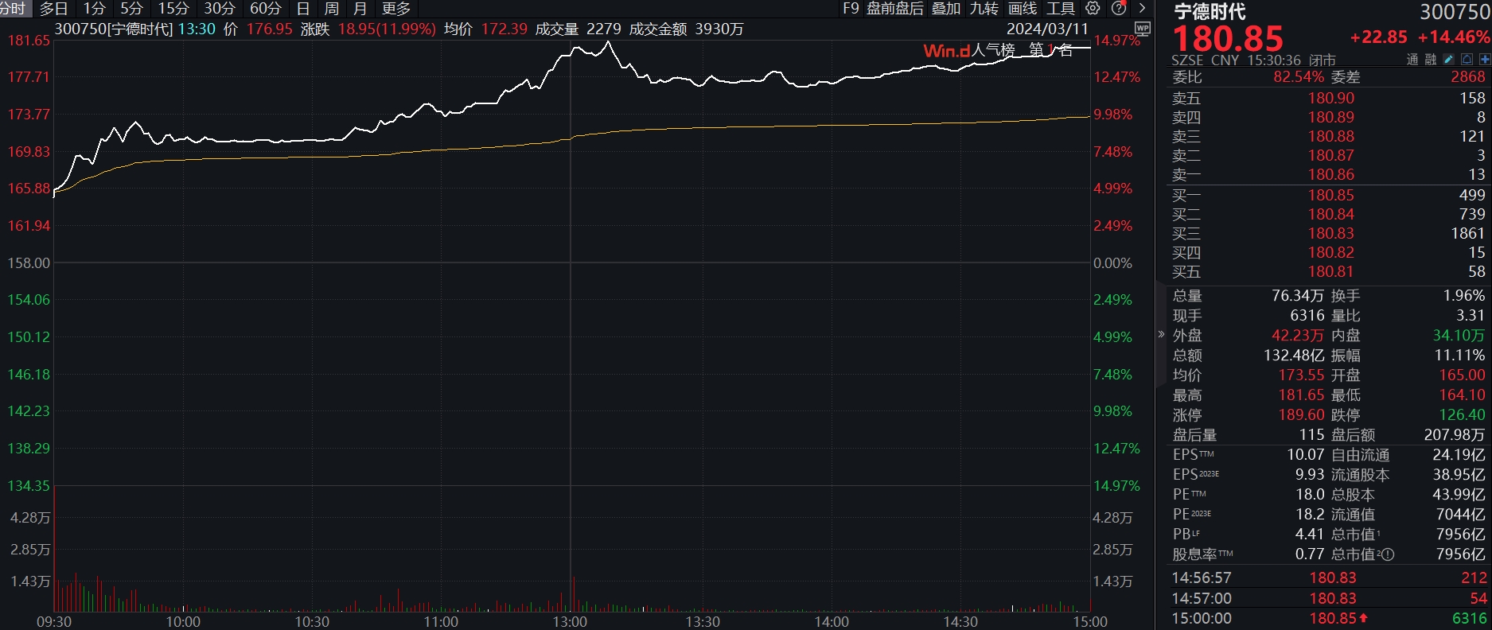Click the 总量 value 76.34万

[x=1298, y=295]
